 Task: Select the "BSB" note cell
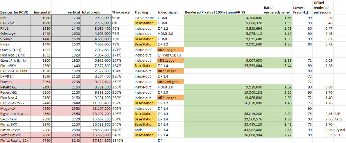(x=338, y=113)
